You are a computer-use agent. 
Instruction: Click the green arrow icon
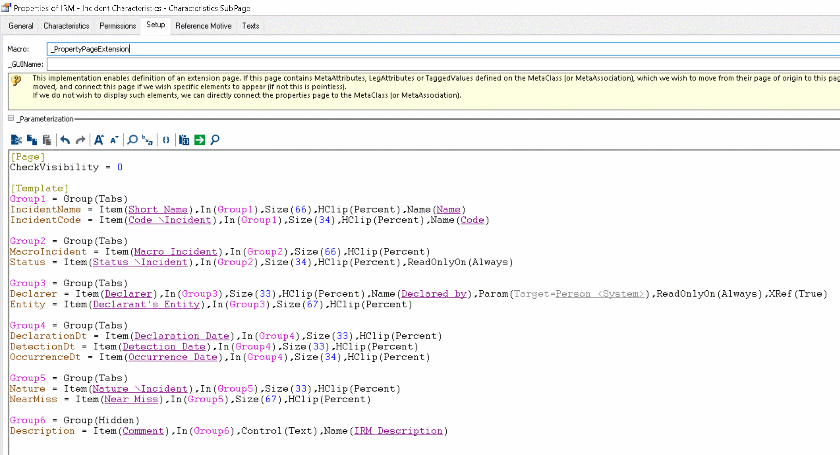tap(199, 140)
